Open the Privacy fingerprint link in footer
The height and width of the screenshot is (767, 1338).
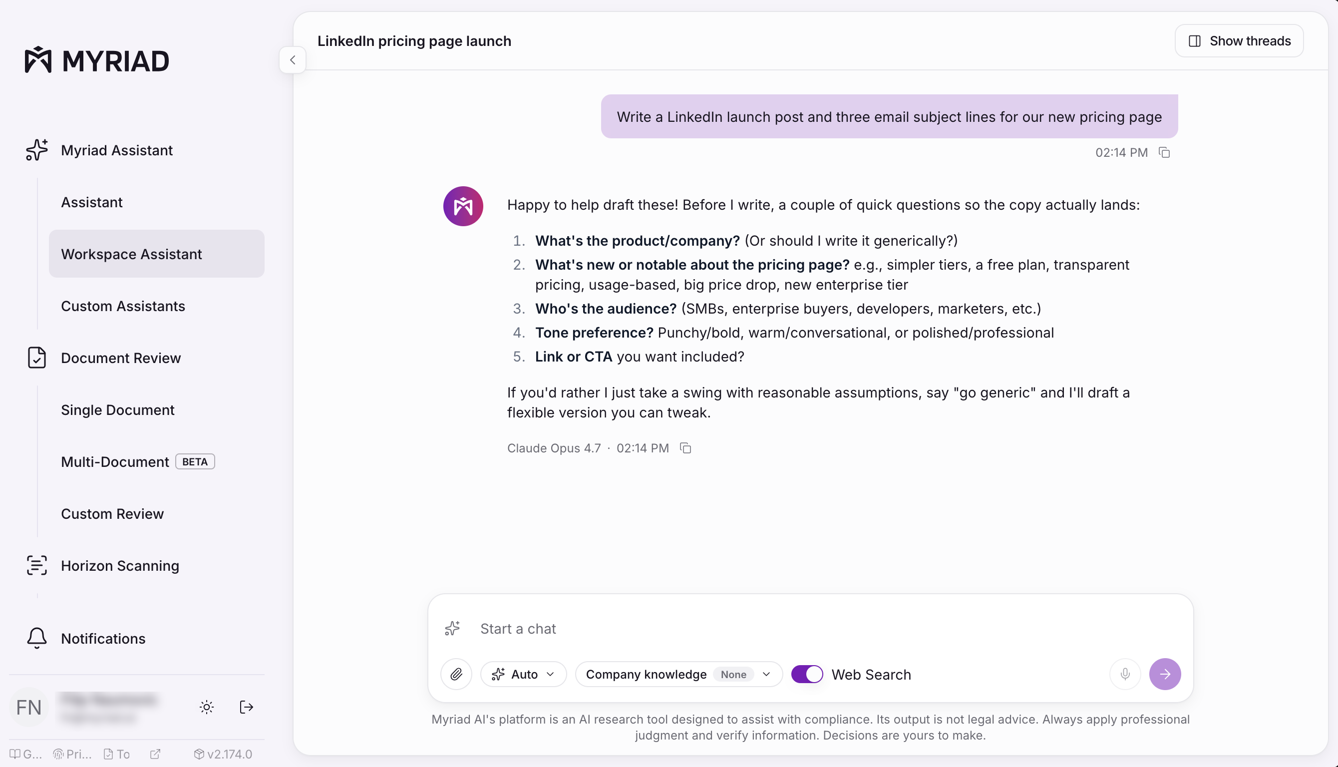pos(72,755)
